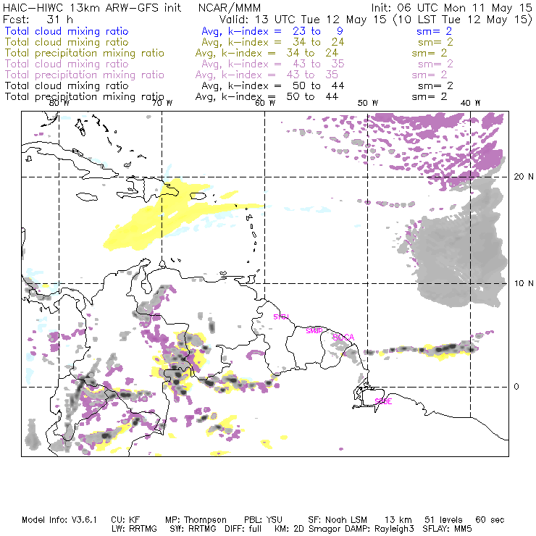Click the 'SW: RRTMG' footer text

pos(193,529)
